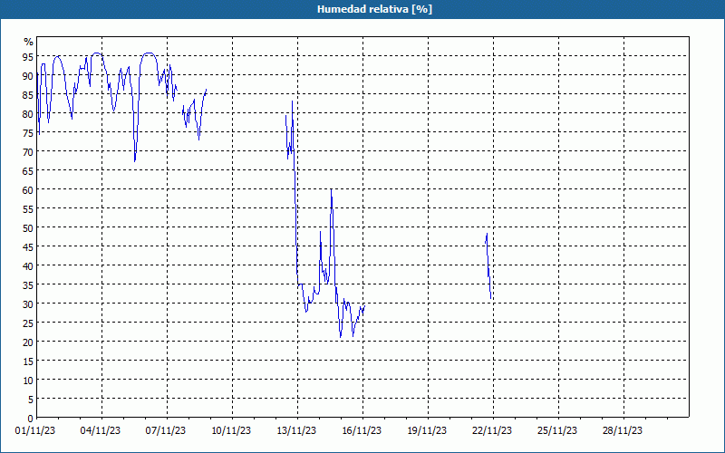Select the 35 value on the y-axis
The width and height of the screenshot is (725, 453).
pyautogui.click(x=28, y=284)
